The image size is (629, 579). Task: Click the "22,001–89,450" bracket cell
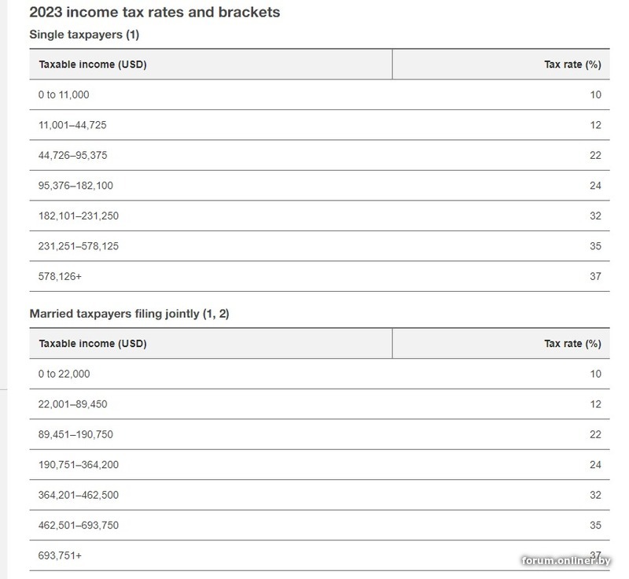72,404
